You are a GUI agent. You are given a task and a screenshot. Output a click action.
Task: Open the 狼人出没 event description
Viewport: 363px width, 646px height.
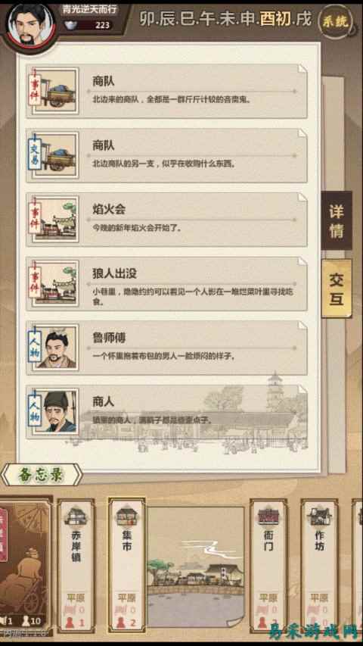[x=193, y=296]
